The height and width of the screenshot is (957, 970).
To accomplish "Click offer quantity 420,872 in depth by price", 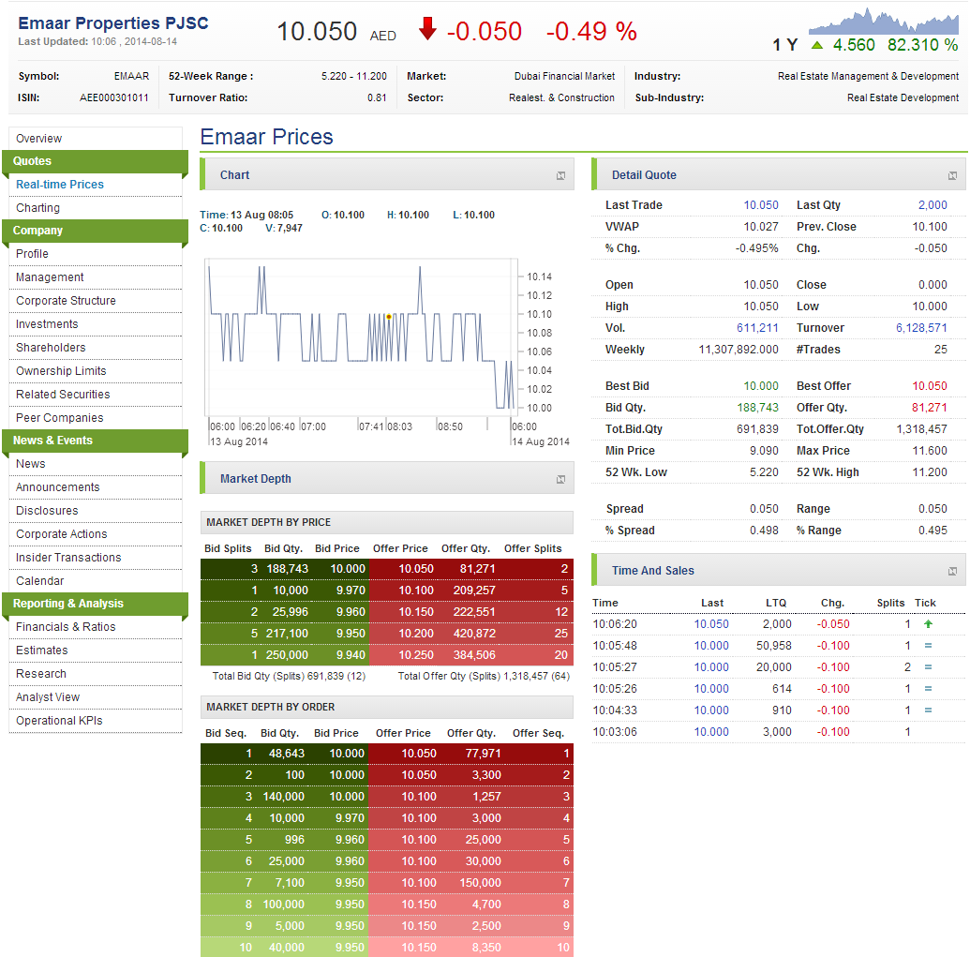I will pyautogui.click(x=474, y=634).
